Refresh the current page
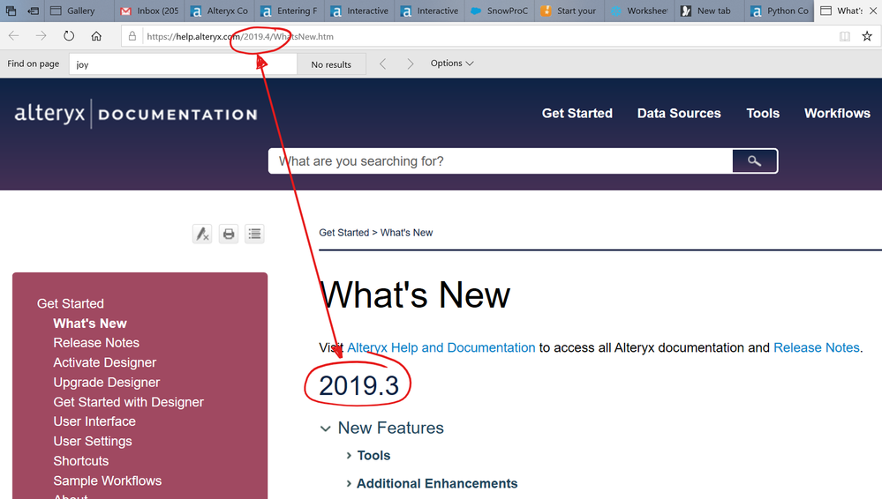Screen dimensions: 882x499 [69, 36]
